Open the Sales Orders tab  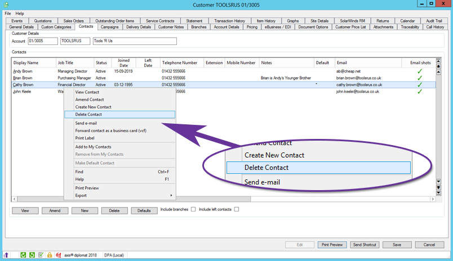pyautogui.click(x=73, y=21)
